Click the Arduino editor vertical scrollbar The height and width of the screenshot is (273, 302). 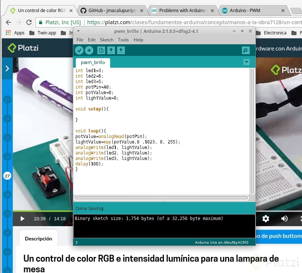click(x=252, y=131)
